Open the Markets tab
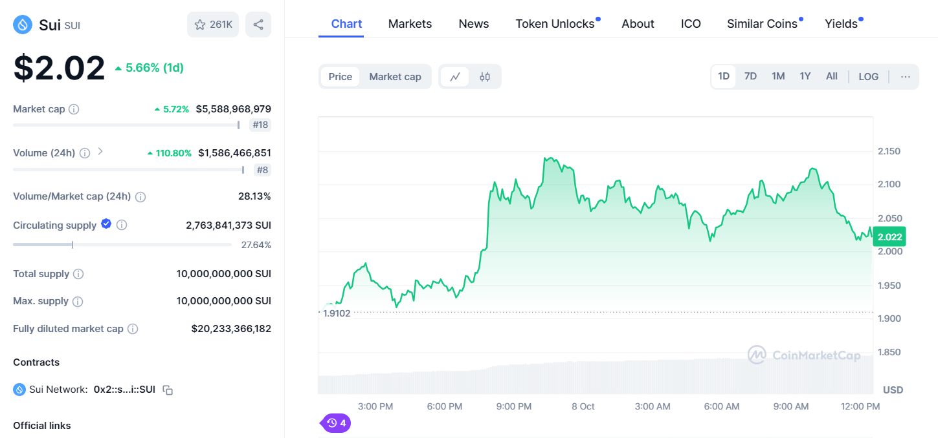This screenshot has height=438, width=938. pyautogui.click(x=410, y=24)
